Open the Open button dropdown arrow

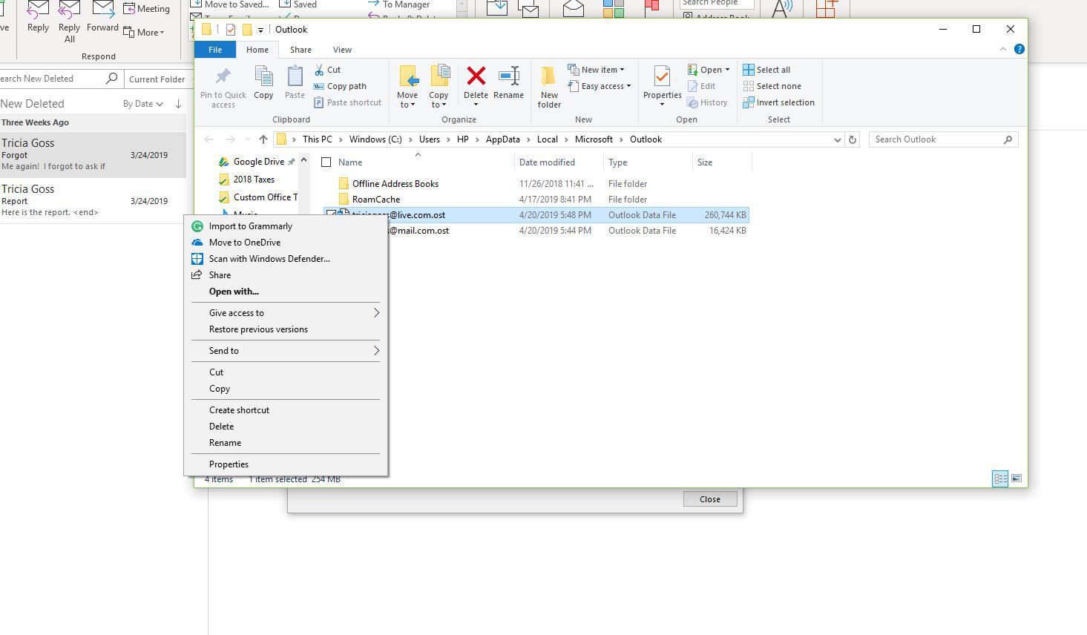[x=727, y=70]
